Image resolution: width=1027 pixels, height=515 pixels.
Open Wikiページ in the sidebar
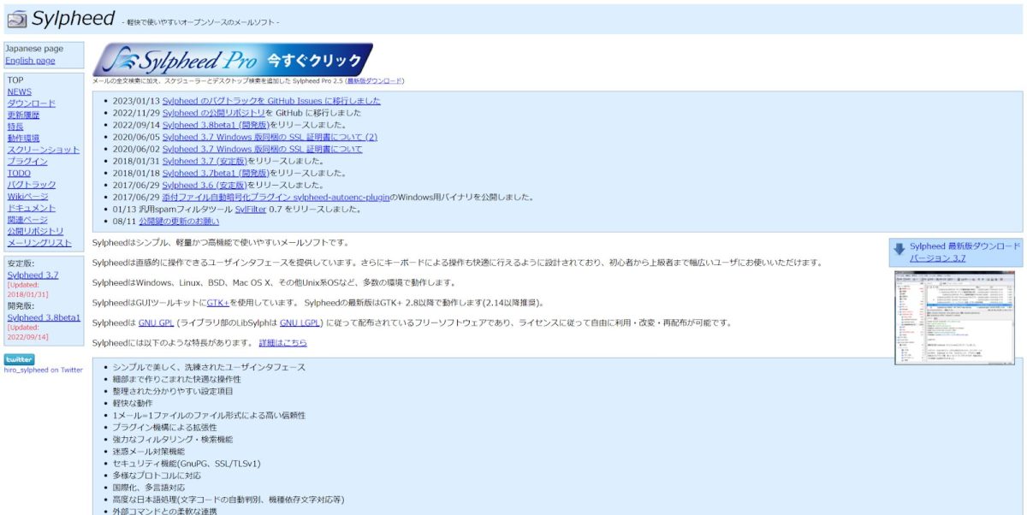tap(27, 197)
